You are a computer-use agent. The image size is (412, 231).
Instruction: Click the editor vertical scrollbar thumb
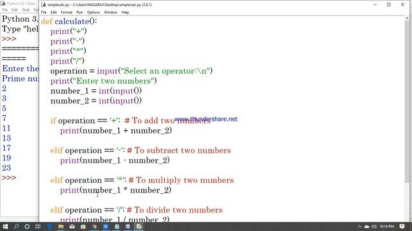pyautogui.click(x=407, y=102)
